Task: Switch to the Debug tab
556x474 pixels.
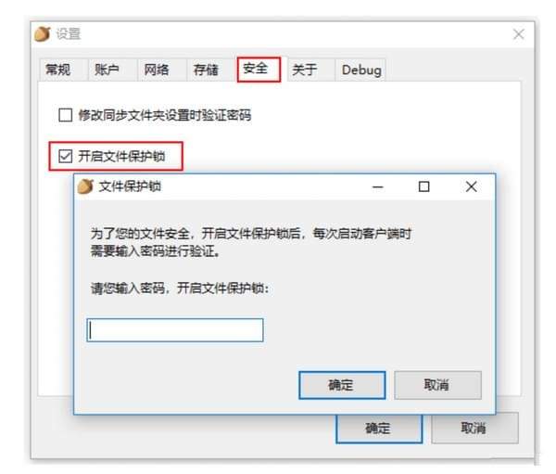Action: (x=361, y=70)
